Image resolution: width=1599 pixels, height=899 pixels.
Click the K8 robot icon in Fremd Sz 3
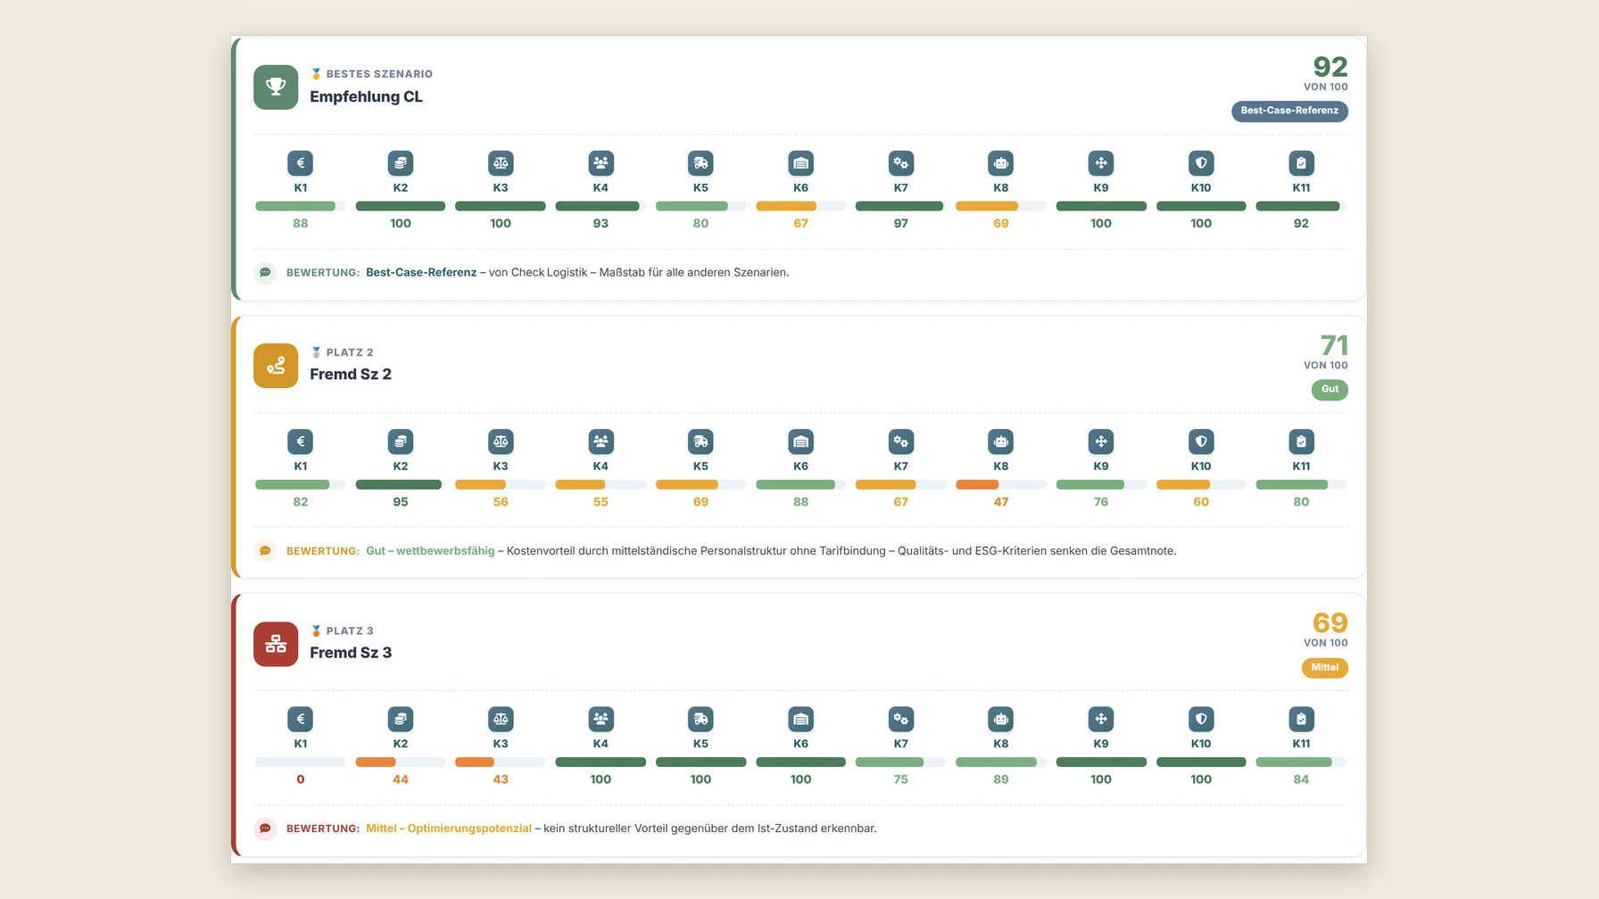point(1001,719)
